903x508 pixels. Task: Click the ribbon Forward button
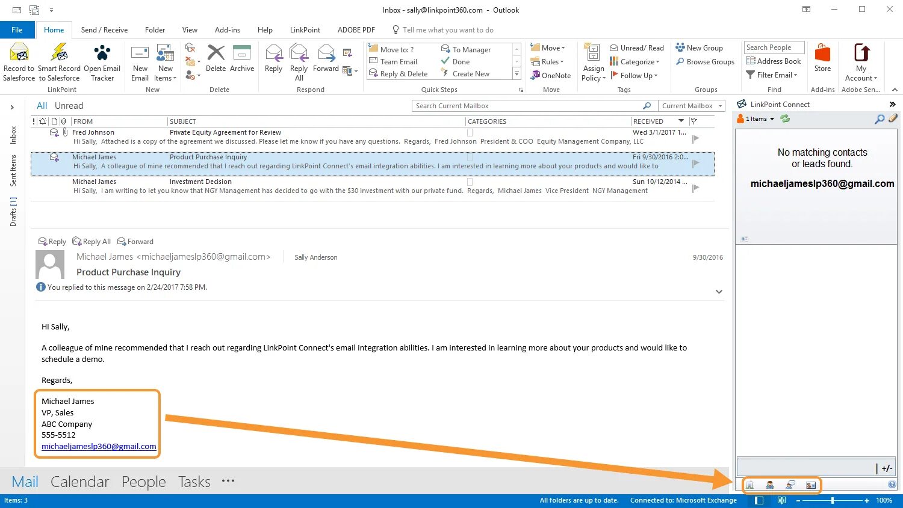tap(326, 58)
